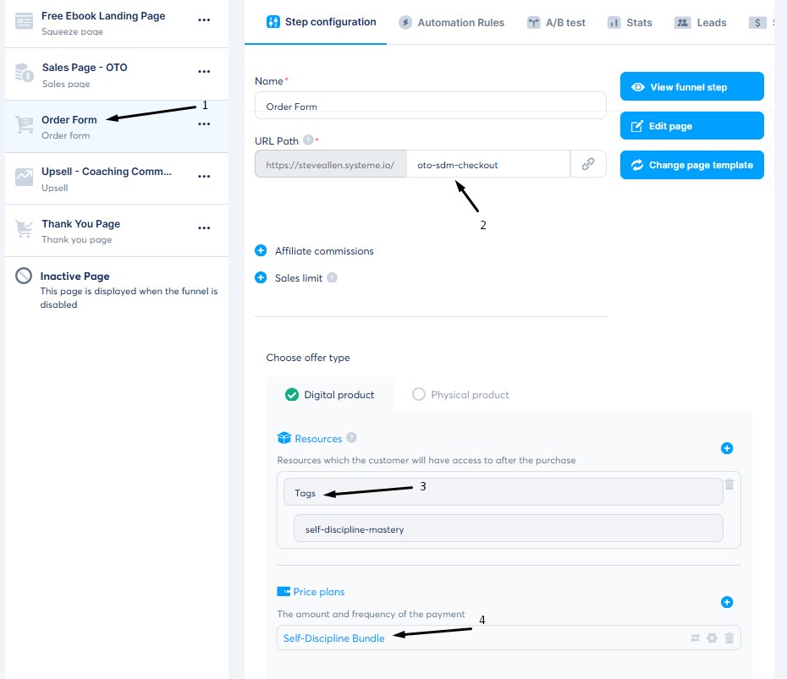The height and width of the screenshot is (679, 787).
Task: Click help icon next to Sales limit
Action: tap(332, 277)
